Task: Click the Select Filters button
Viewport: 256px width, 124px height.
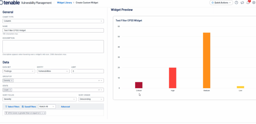Action: click(12, 107)
